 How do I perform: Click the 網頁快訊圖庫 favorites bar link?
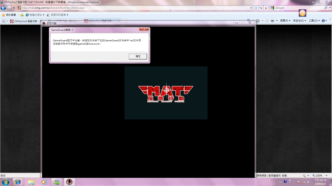coord(58,15)
